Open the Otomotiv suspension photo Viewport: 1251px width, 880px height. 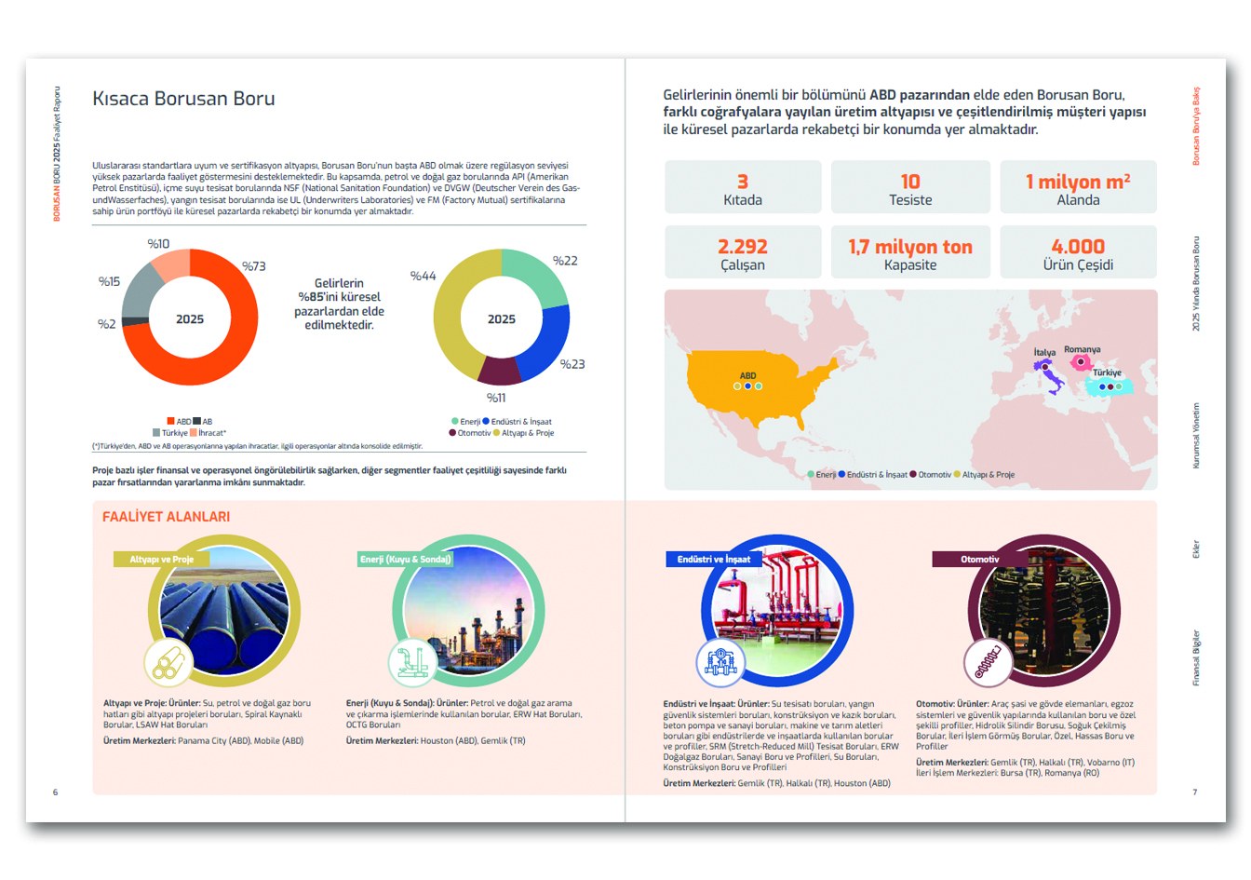[1044, 611]
